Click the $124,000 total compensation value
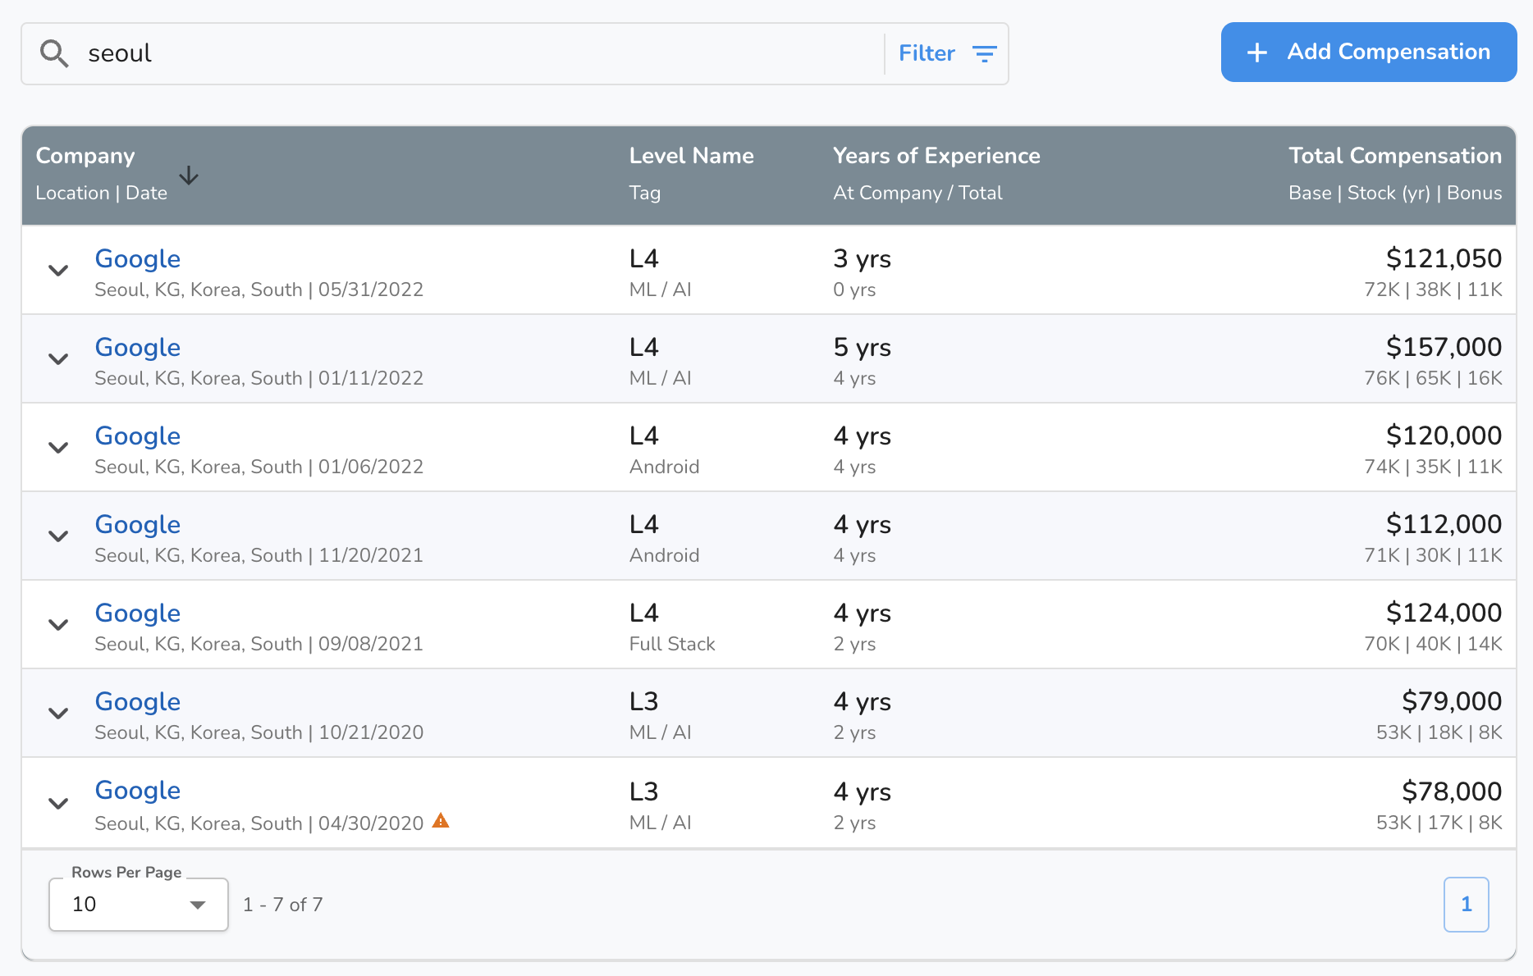 [x=1444, y=613]
